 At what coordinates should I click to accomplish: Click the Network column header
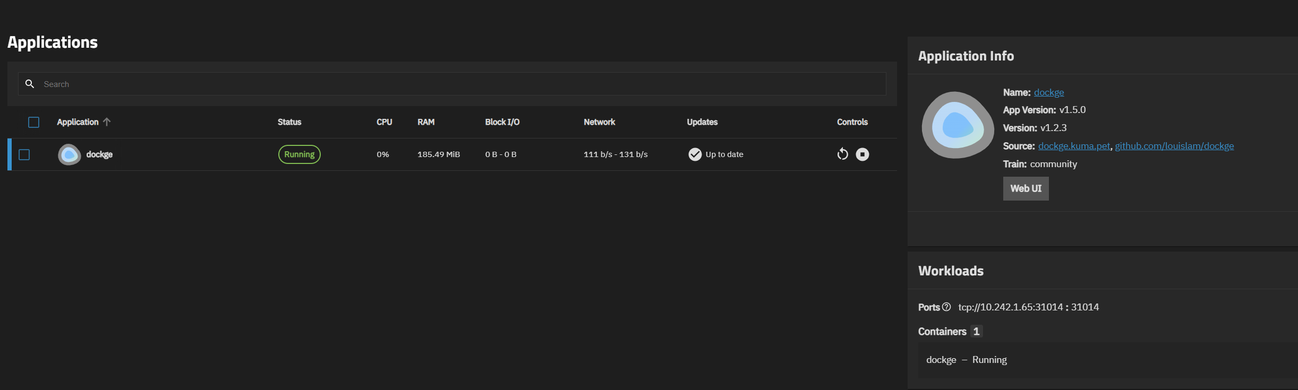point(600,122)
